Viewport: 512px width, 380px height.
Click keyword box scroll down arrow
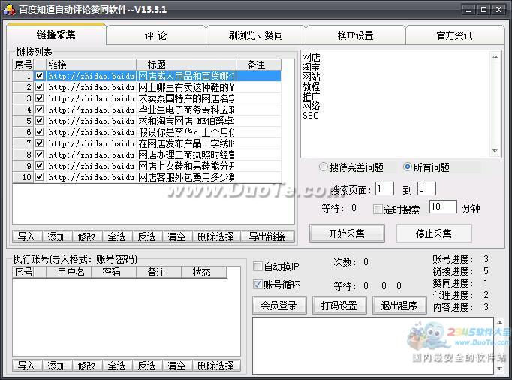point(495,151)
